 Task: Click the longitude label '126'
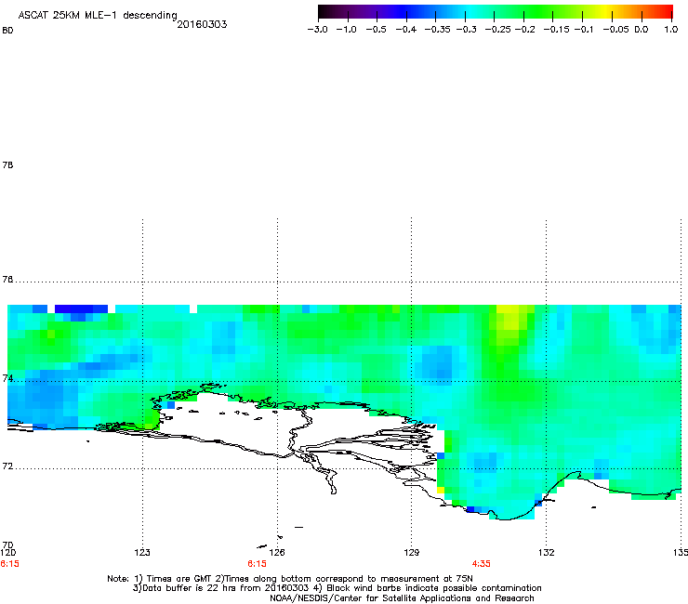277,552
